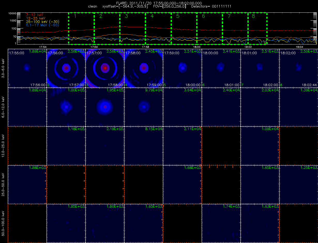Click the green peak value 1.25E+03
Image resolution: width=318 pixels, height=243 pixels.
pos(309,168)
